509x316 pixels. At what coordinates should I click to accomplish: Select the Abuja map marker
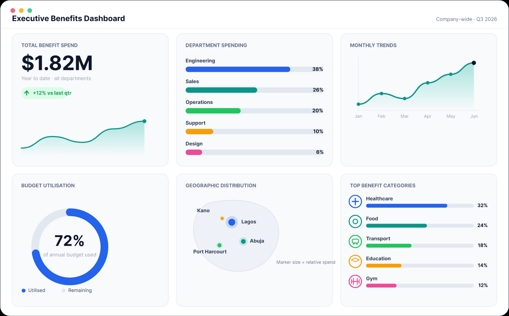243,241
